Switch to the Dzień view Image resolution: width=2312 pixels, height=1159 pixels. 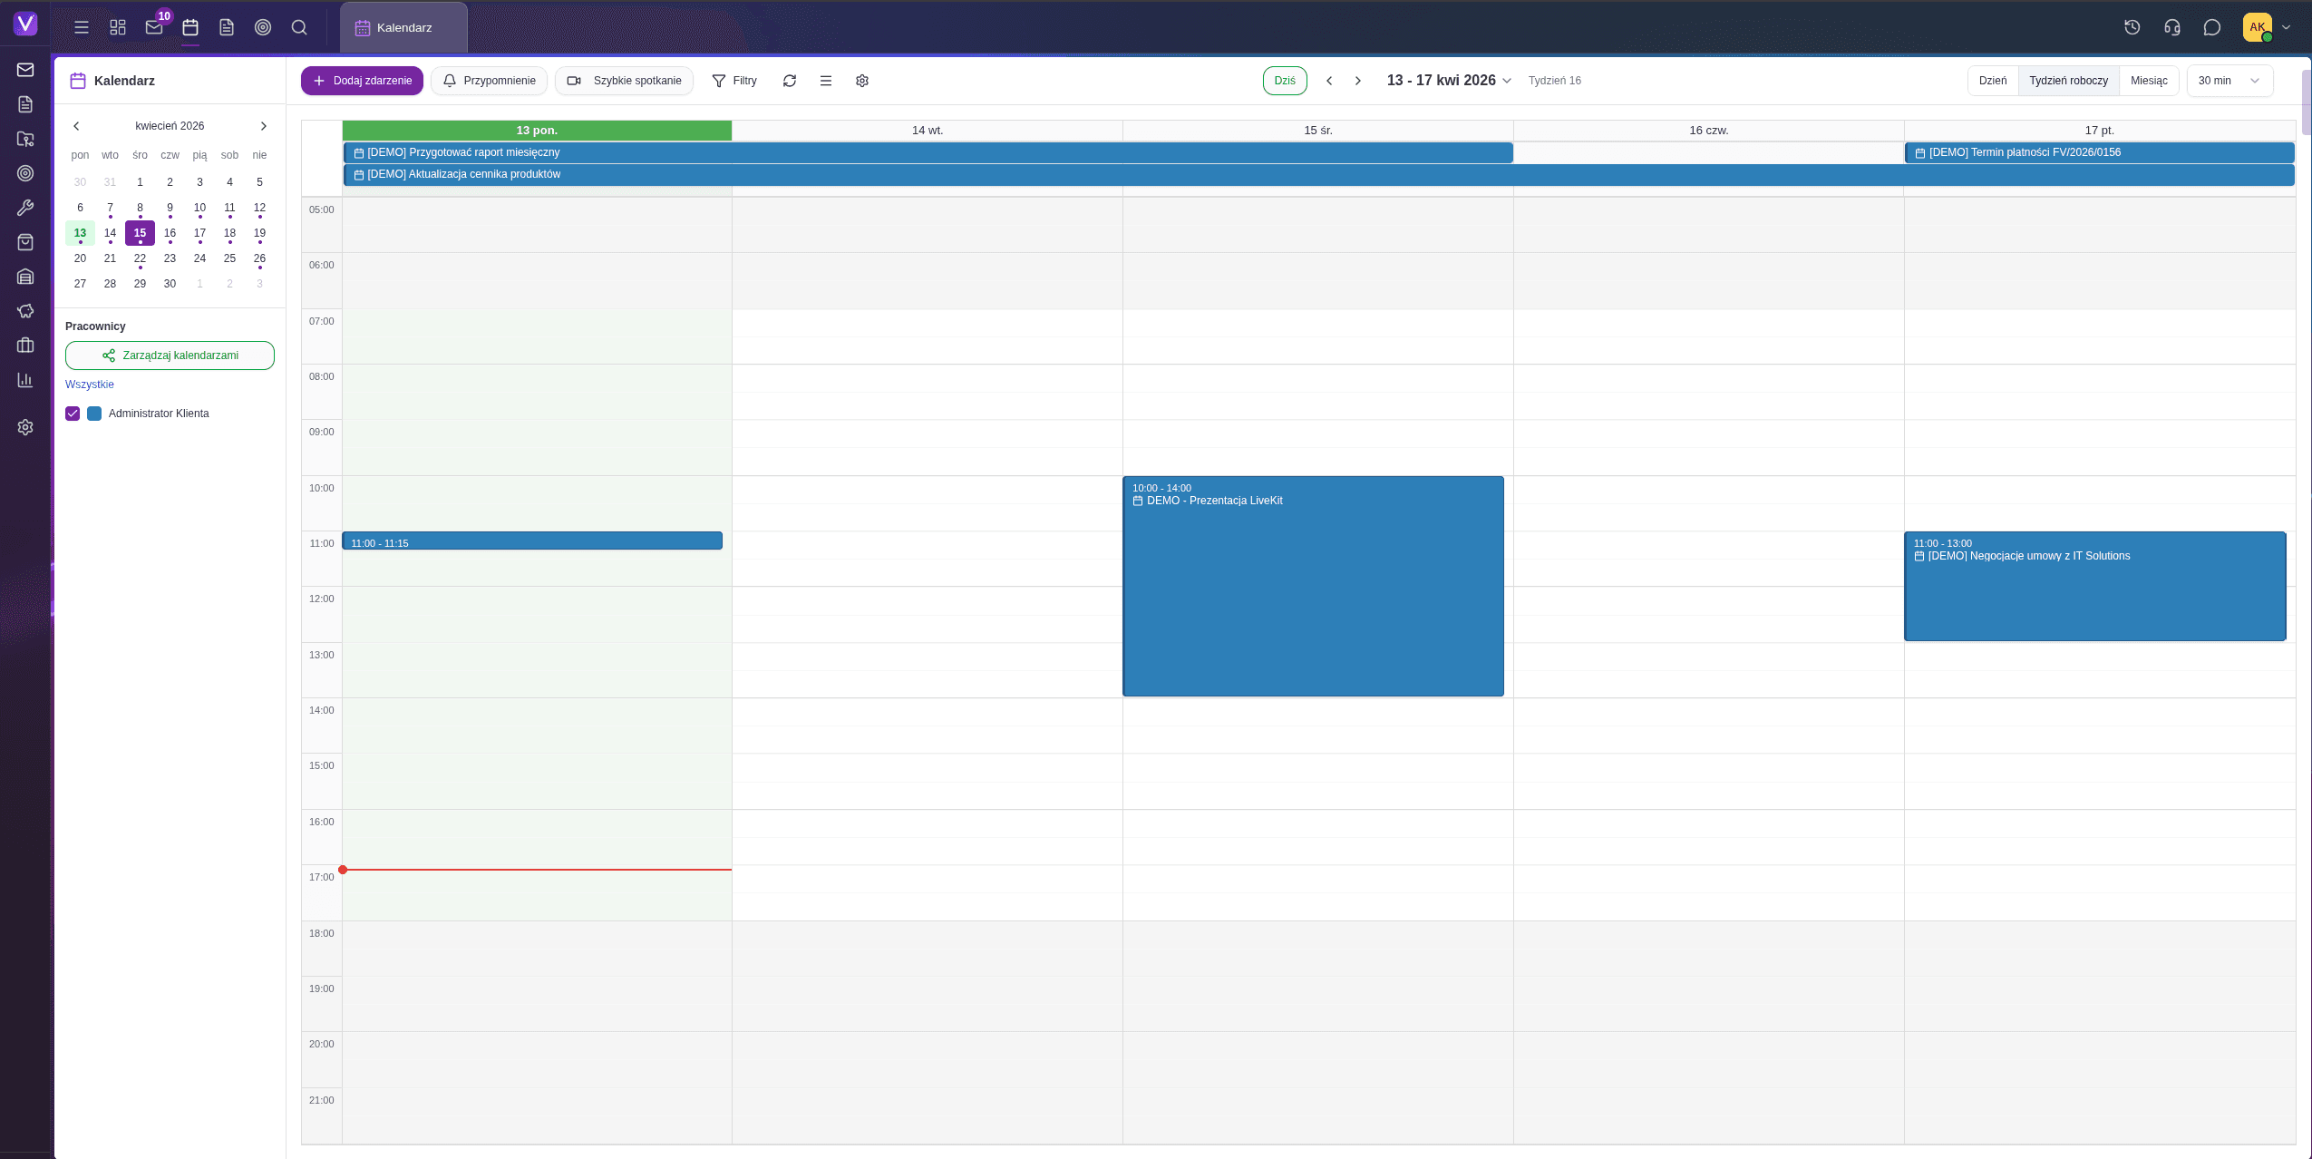pyautogui.click(x=1992, y=80)
